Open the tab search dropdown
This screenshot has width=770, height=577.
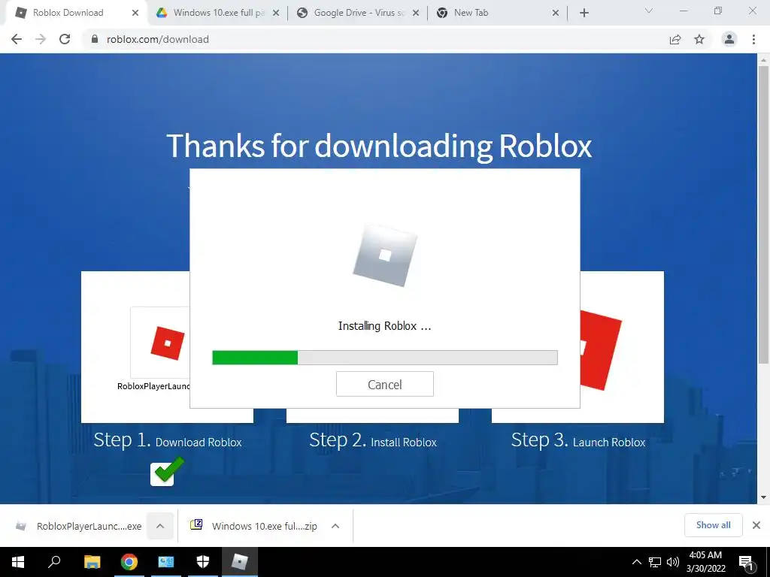pyautogui.click(x=648, y=11)
